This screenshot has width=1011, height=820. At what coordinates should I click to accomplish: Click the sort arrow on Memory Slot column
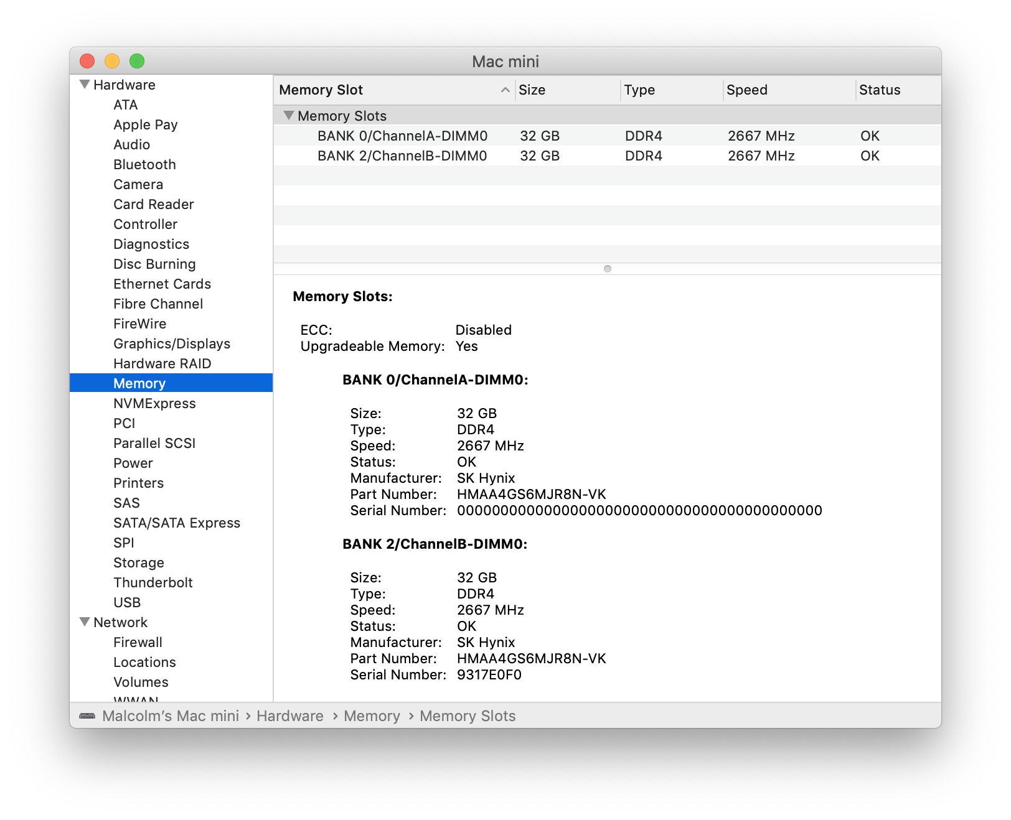pyautogui.click(x=504, y=90)
